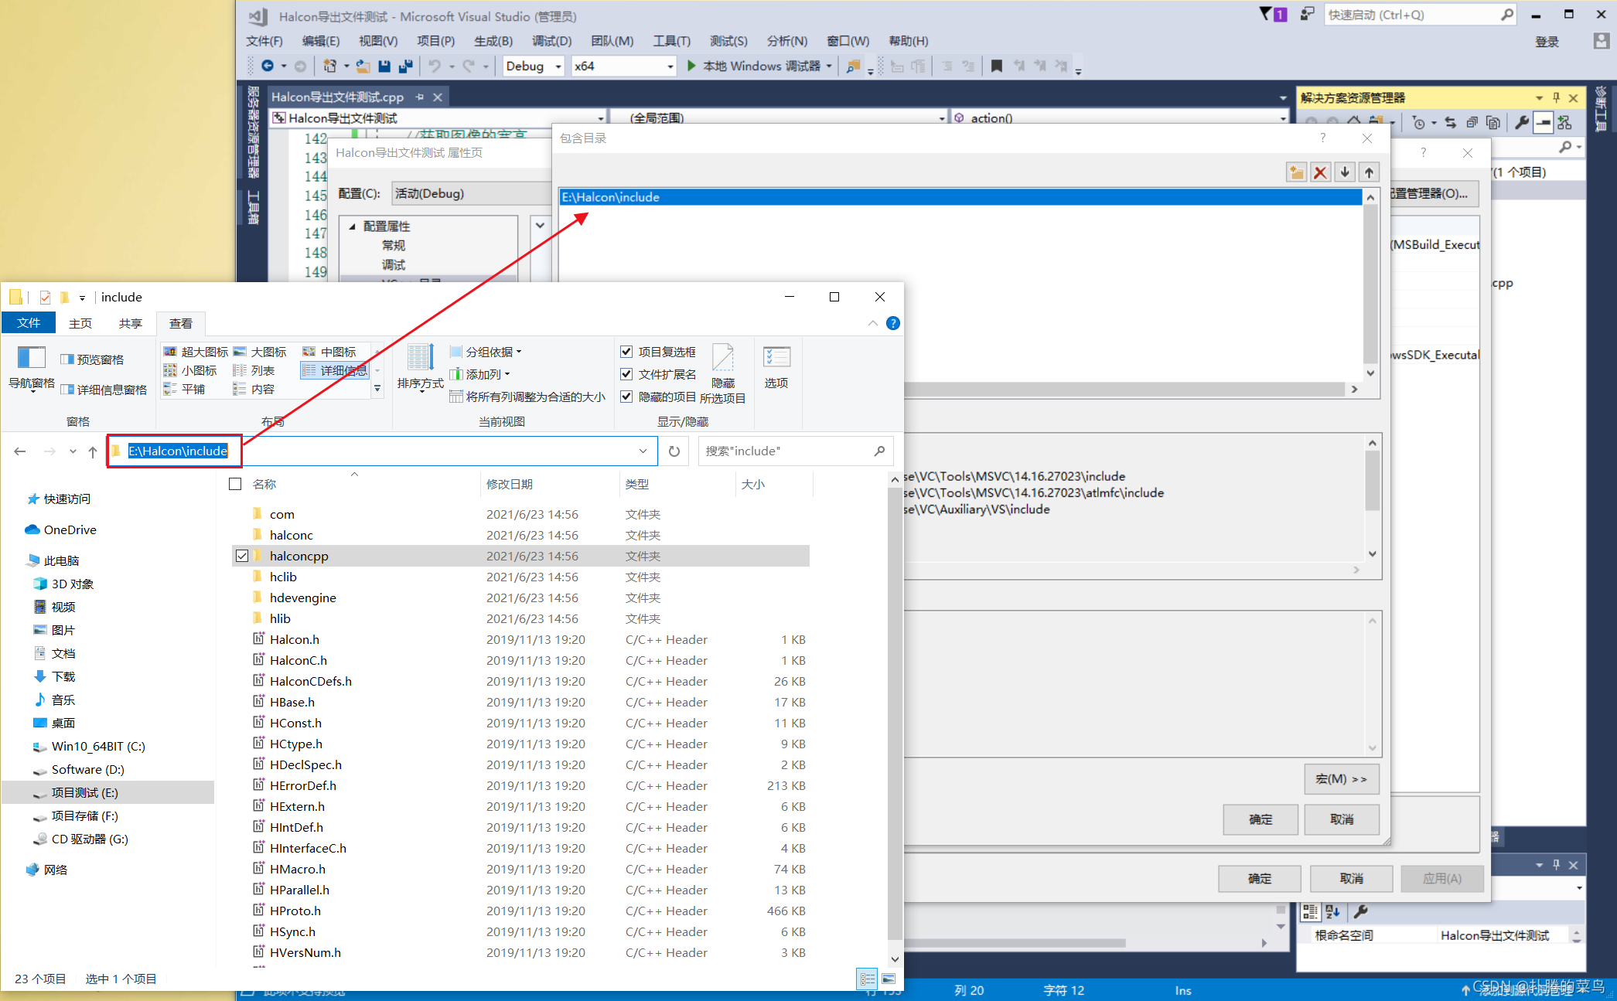This screenshot has width=1617, height=1001.
Task: Toggle auto-hide pin on Solution Explorer
Action: (x=1557, y=98)
